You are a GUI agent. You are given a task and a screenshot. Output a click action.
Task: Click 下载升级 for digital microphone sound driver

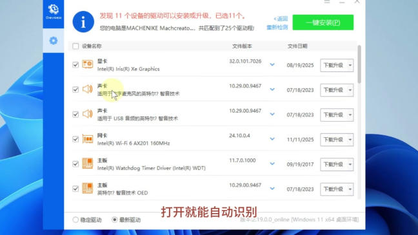(333, 90)
